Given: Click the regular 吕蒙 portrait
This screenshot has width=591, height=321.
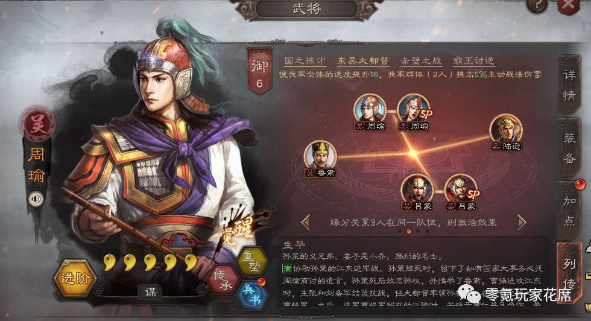Looking at the screenshot, I should click(417, 192).
